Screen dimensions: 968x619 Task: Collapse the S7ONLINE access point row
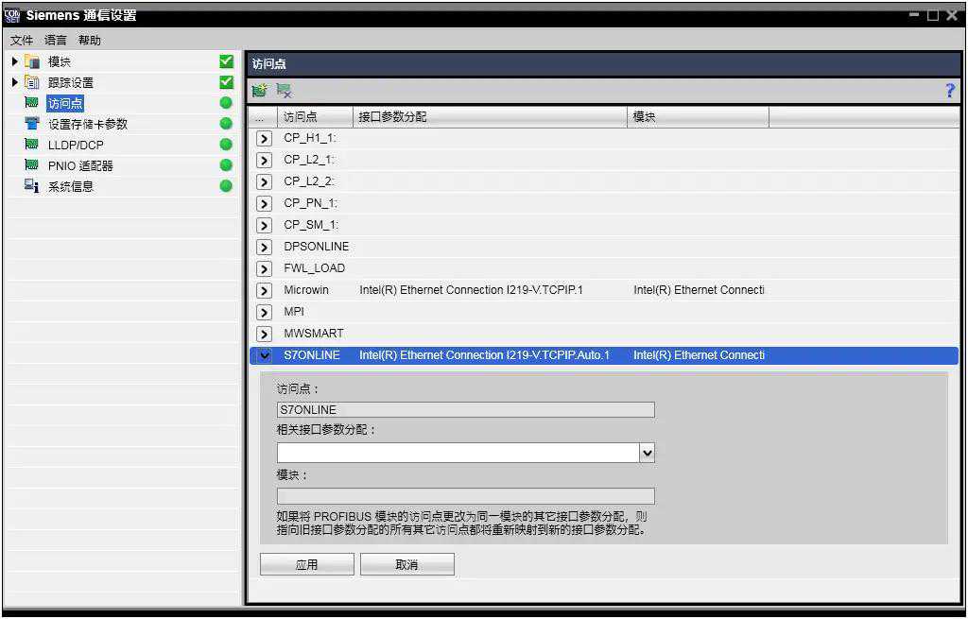click(x=265, y=355)
